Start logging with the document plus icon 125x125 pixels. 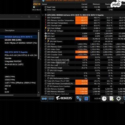click(111, 99)
